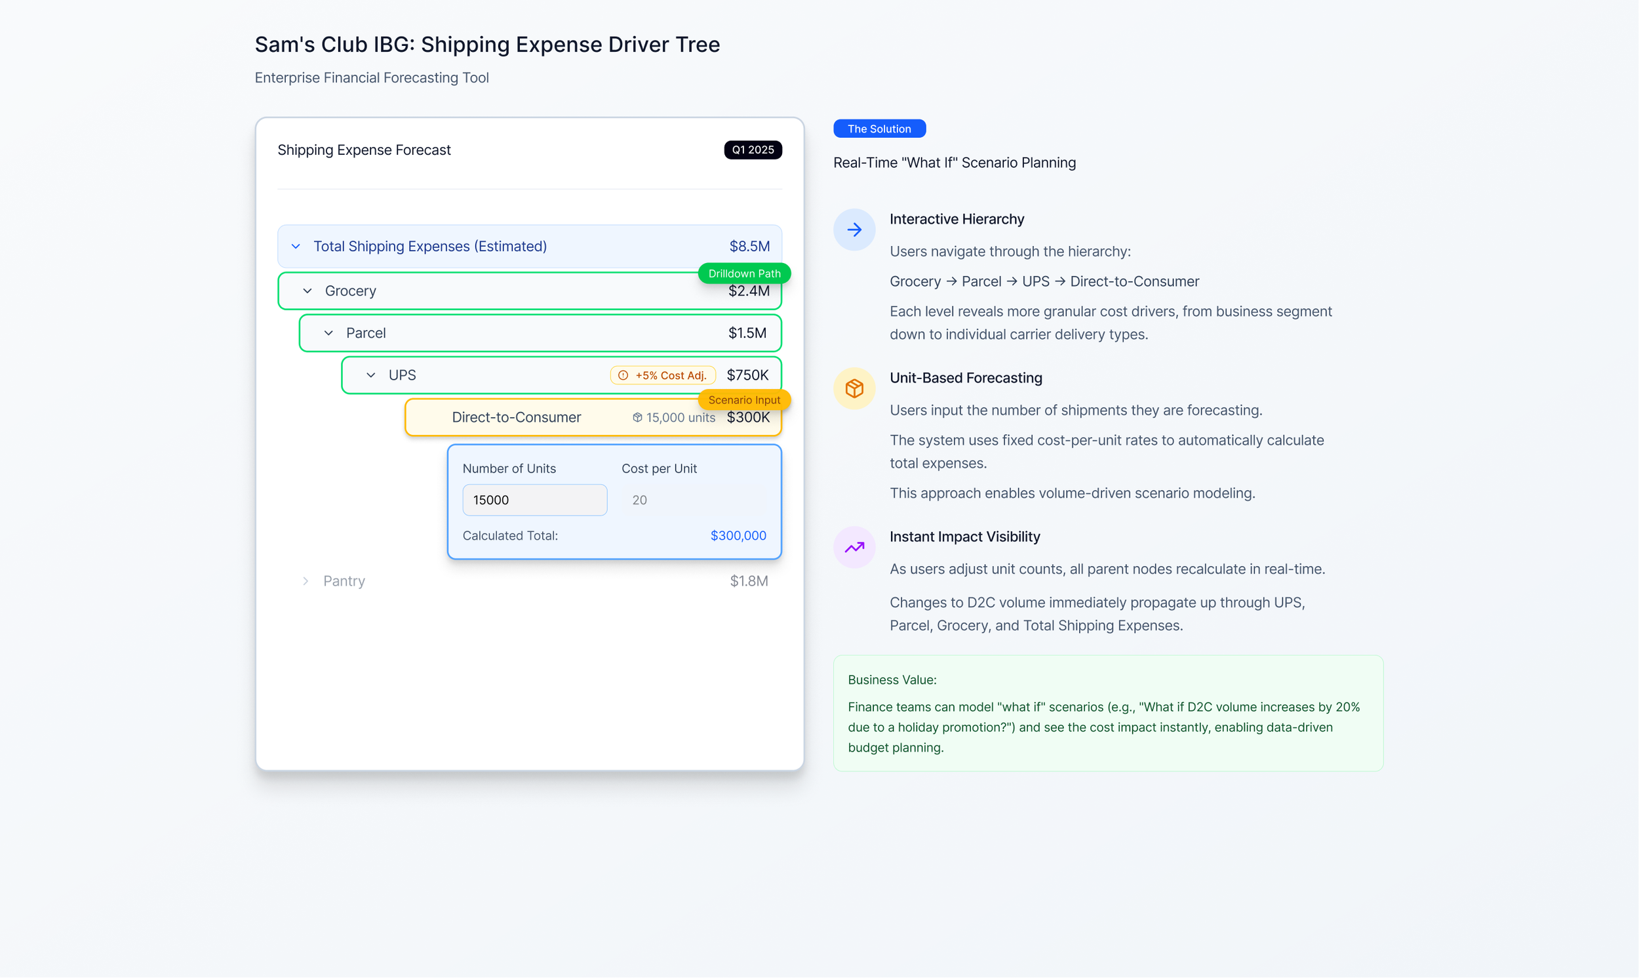This screenshot has width=1639, height=978.
Task: Expand the Pantry node chevron
Action: tap(306, 581)
